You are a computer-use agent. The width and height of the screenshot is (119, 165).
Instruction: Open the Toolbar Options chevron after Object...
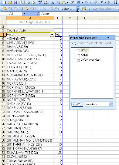[78, 9]
